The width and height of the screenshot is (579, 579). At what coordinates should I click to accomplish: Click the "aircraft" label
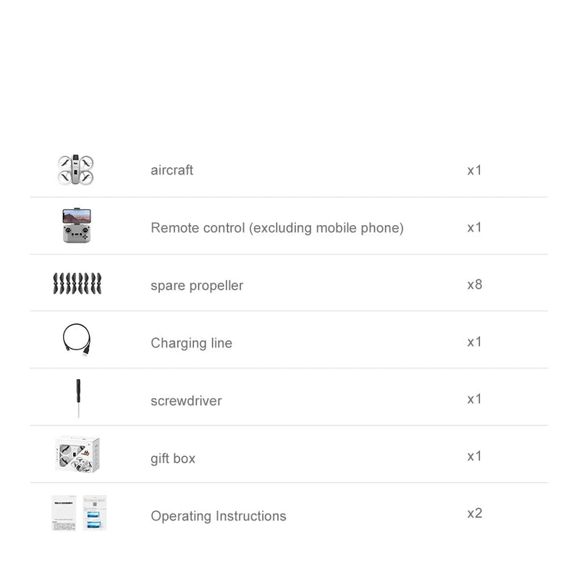point(172,170)
